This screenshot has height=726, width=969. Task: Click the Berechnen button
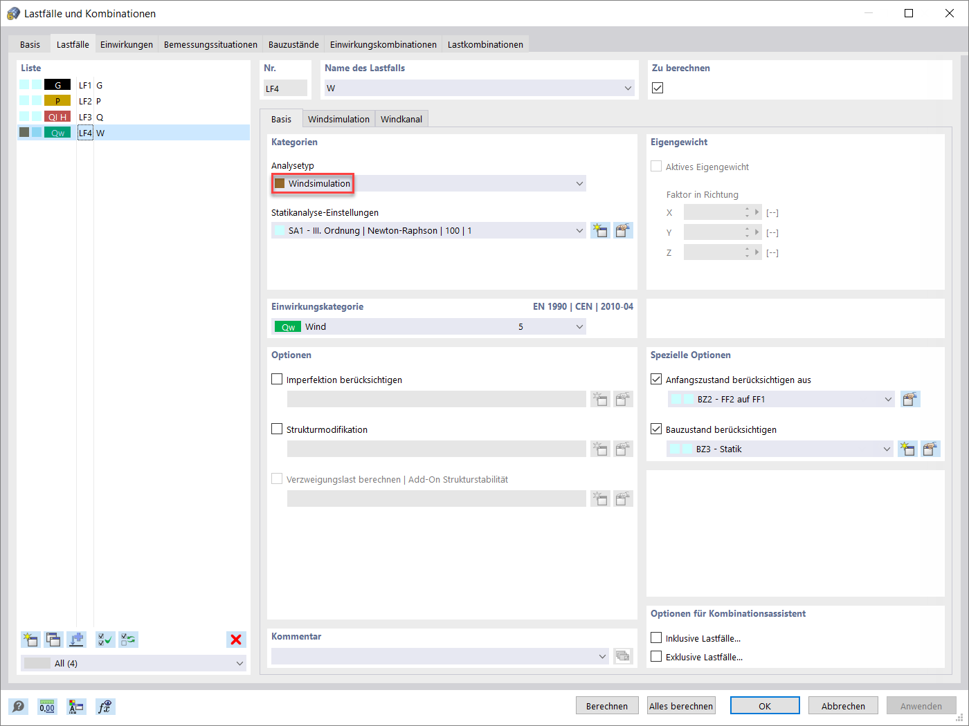pyautogui.click(x=607, y=706)
